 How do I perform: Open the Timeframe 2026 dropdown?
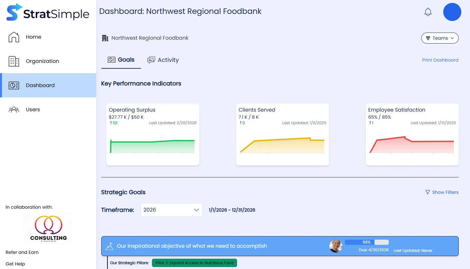pos(172,210)
